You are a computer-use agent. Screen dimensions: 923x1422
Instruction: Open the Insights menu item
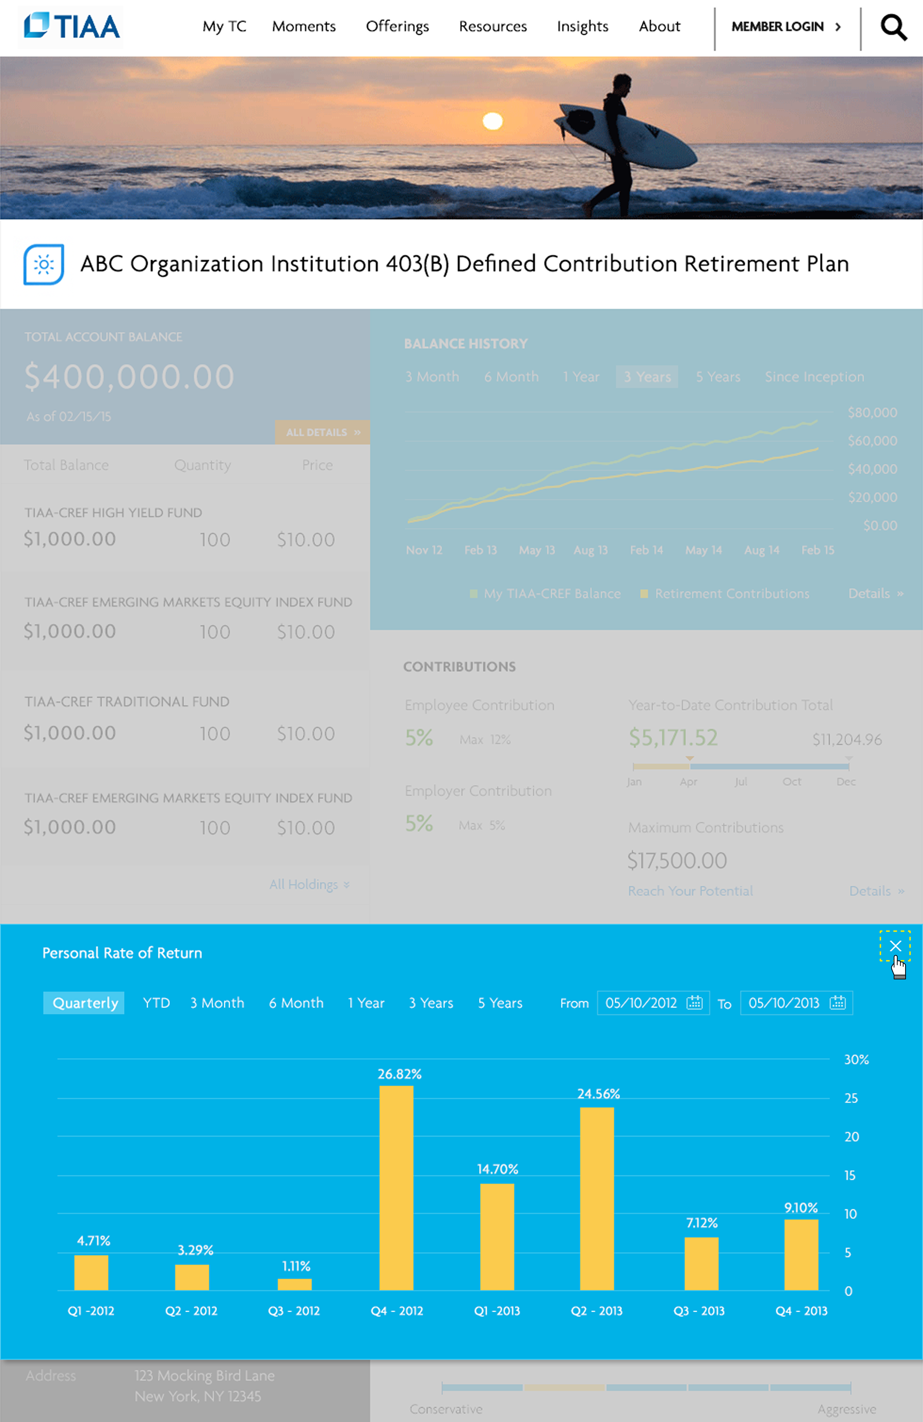(x=582, y=26)
